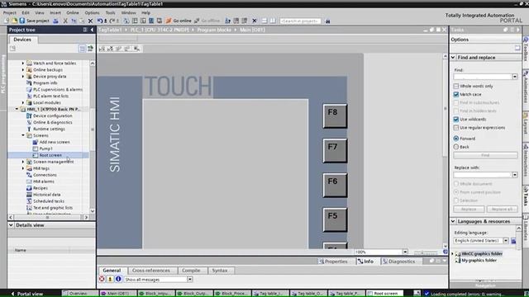Collapse the Screens folder node
This screenshot has height=297, width=529.
23,135
